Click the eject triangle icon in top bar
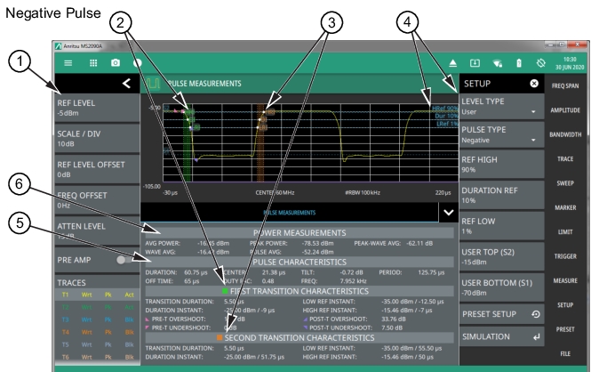 [x=452, y=63]
